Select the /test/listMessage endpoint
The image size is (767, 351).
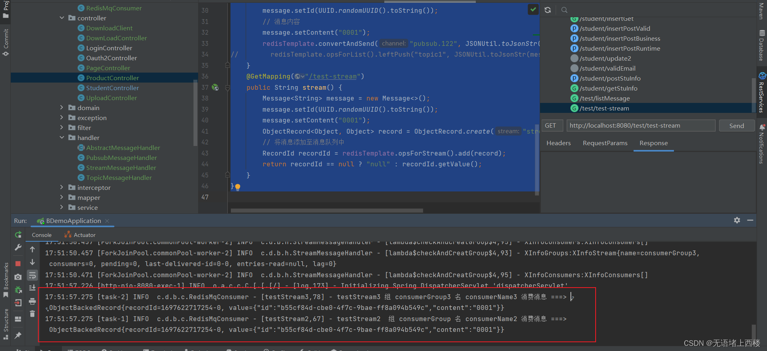[604, 98]
